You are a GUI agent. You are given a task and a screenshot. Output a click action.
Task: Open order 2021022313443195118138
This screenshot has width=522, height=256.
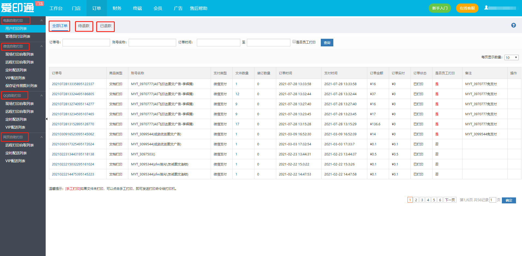pos(73,154)
